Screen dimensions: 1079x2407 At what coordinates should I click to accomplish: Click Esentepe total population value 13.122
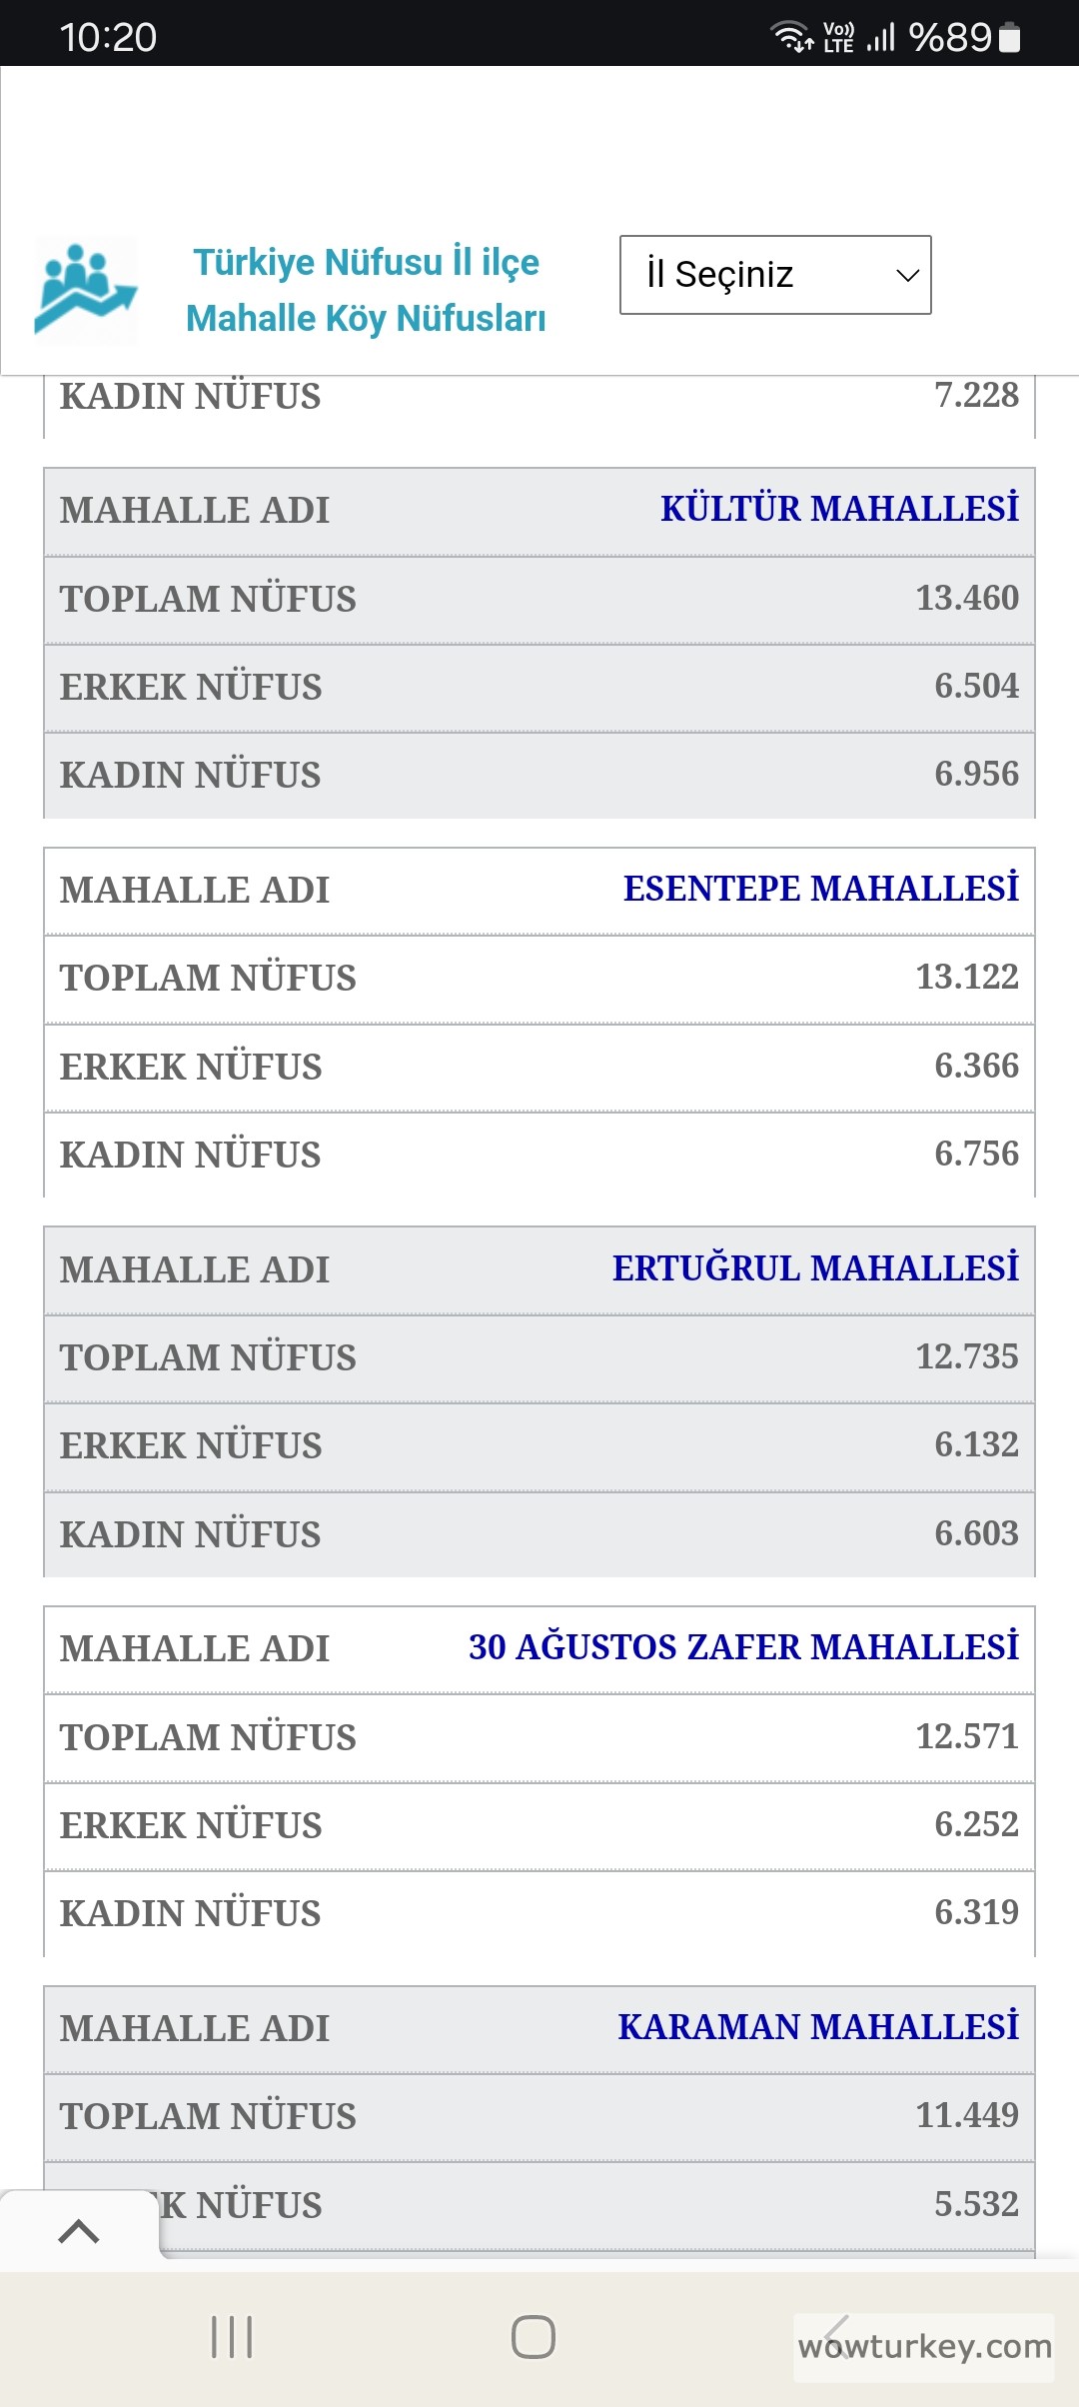click(x=966, y=977)
